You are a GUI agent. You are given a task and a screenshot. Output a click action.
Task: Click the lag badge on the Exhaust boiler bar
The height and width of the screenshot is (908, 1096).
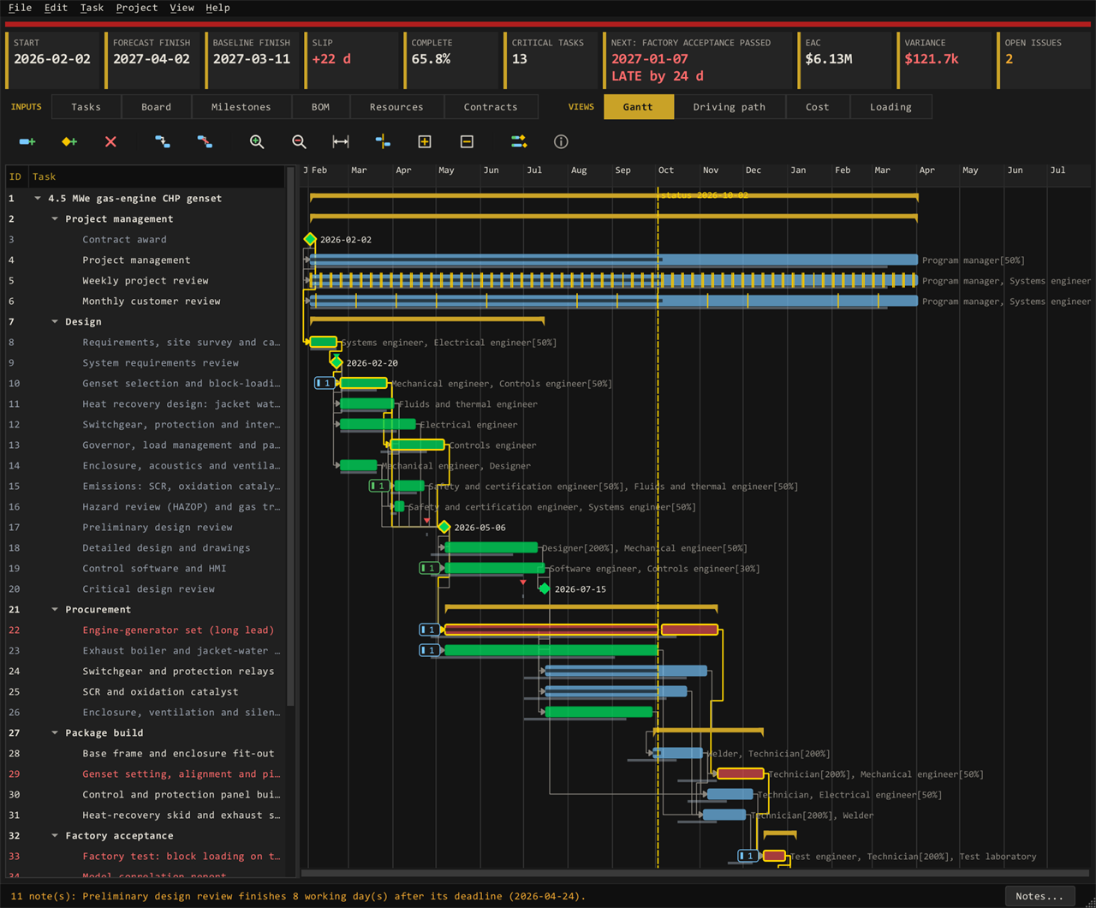pyautogui.click(x=430, y=650)
